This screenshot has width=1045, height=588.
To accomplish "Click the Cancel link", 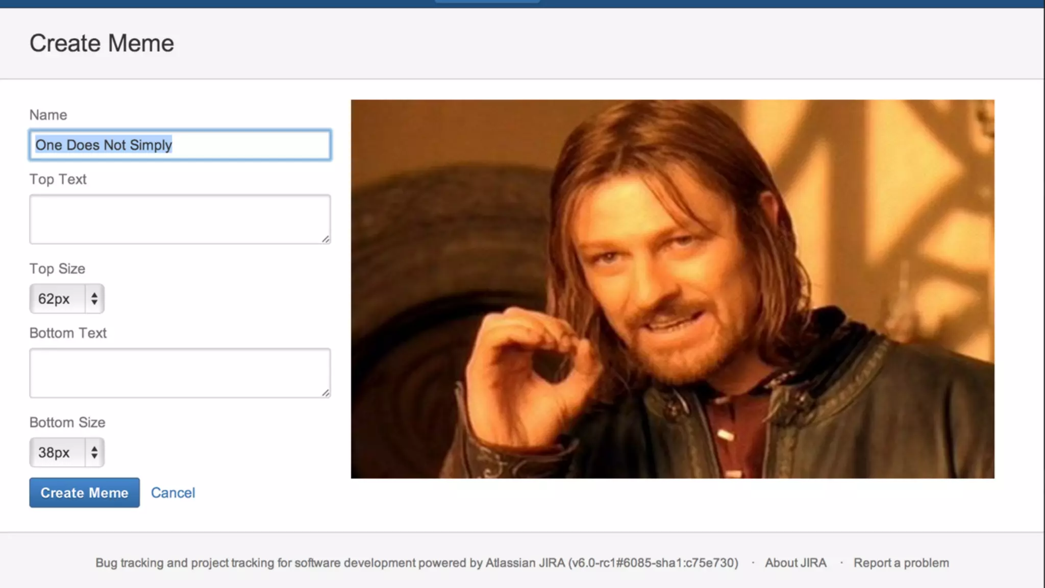I will click(173, 493).
